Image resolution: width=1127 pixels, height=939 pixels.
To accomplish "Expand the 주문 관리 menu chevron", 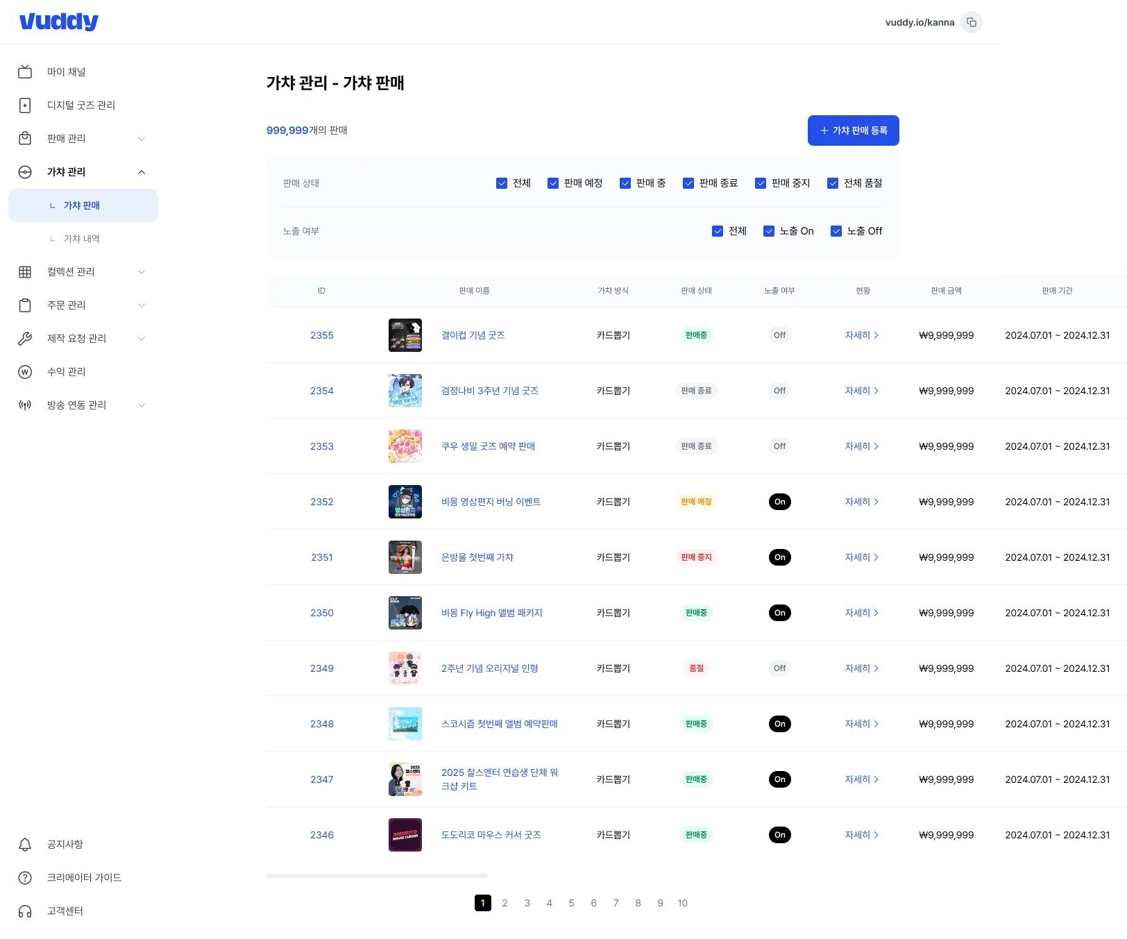I will coord(142,305).
